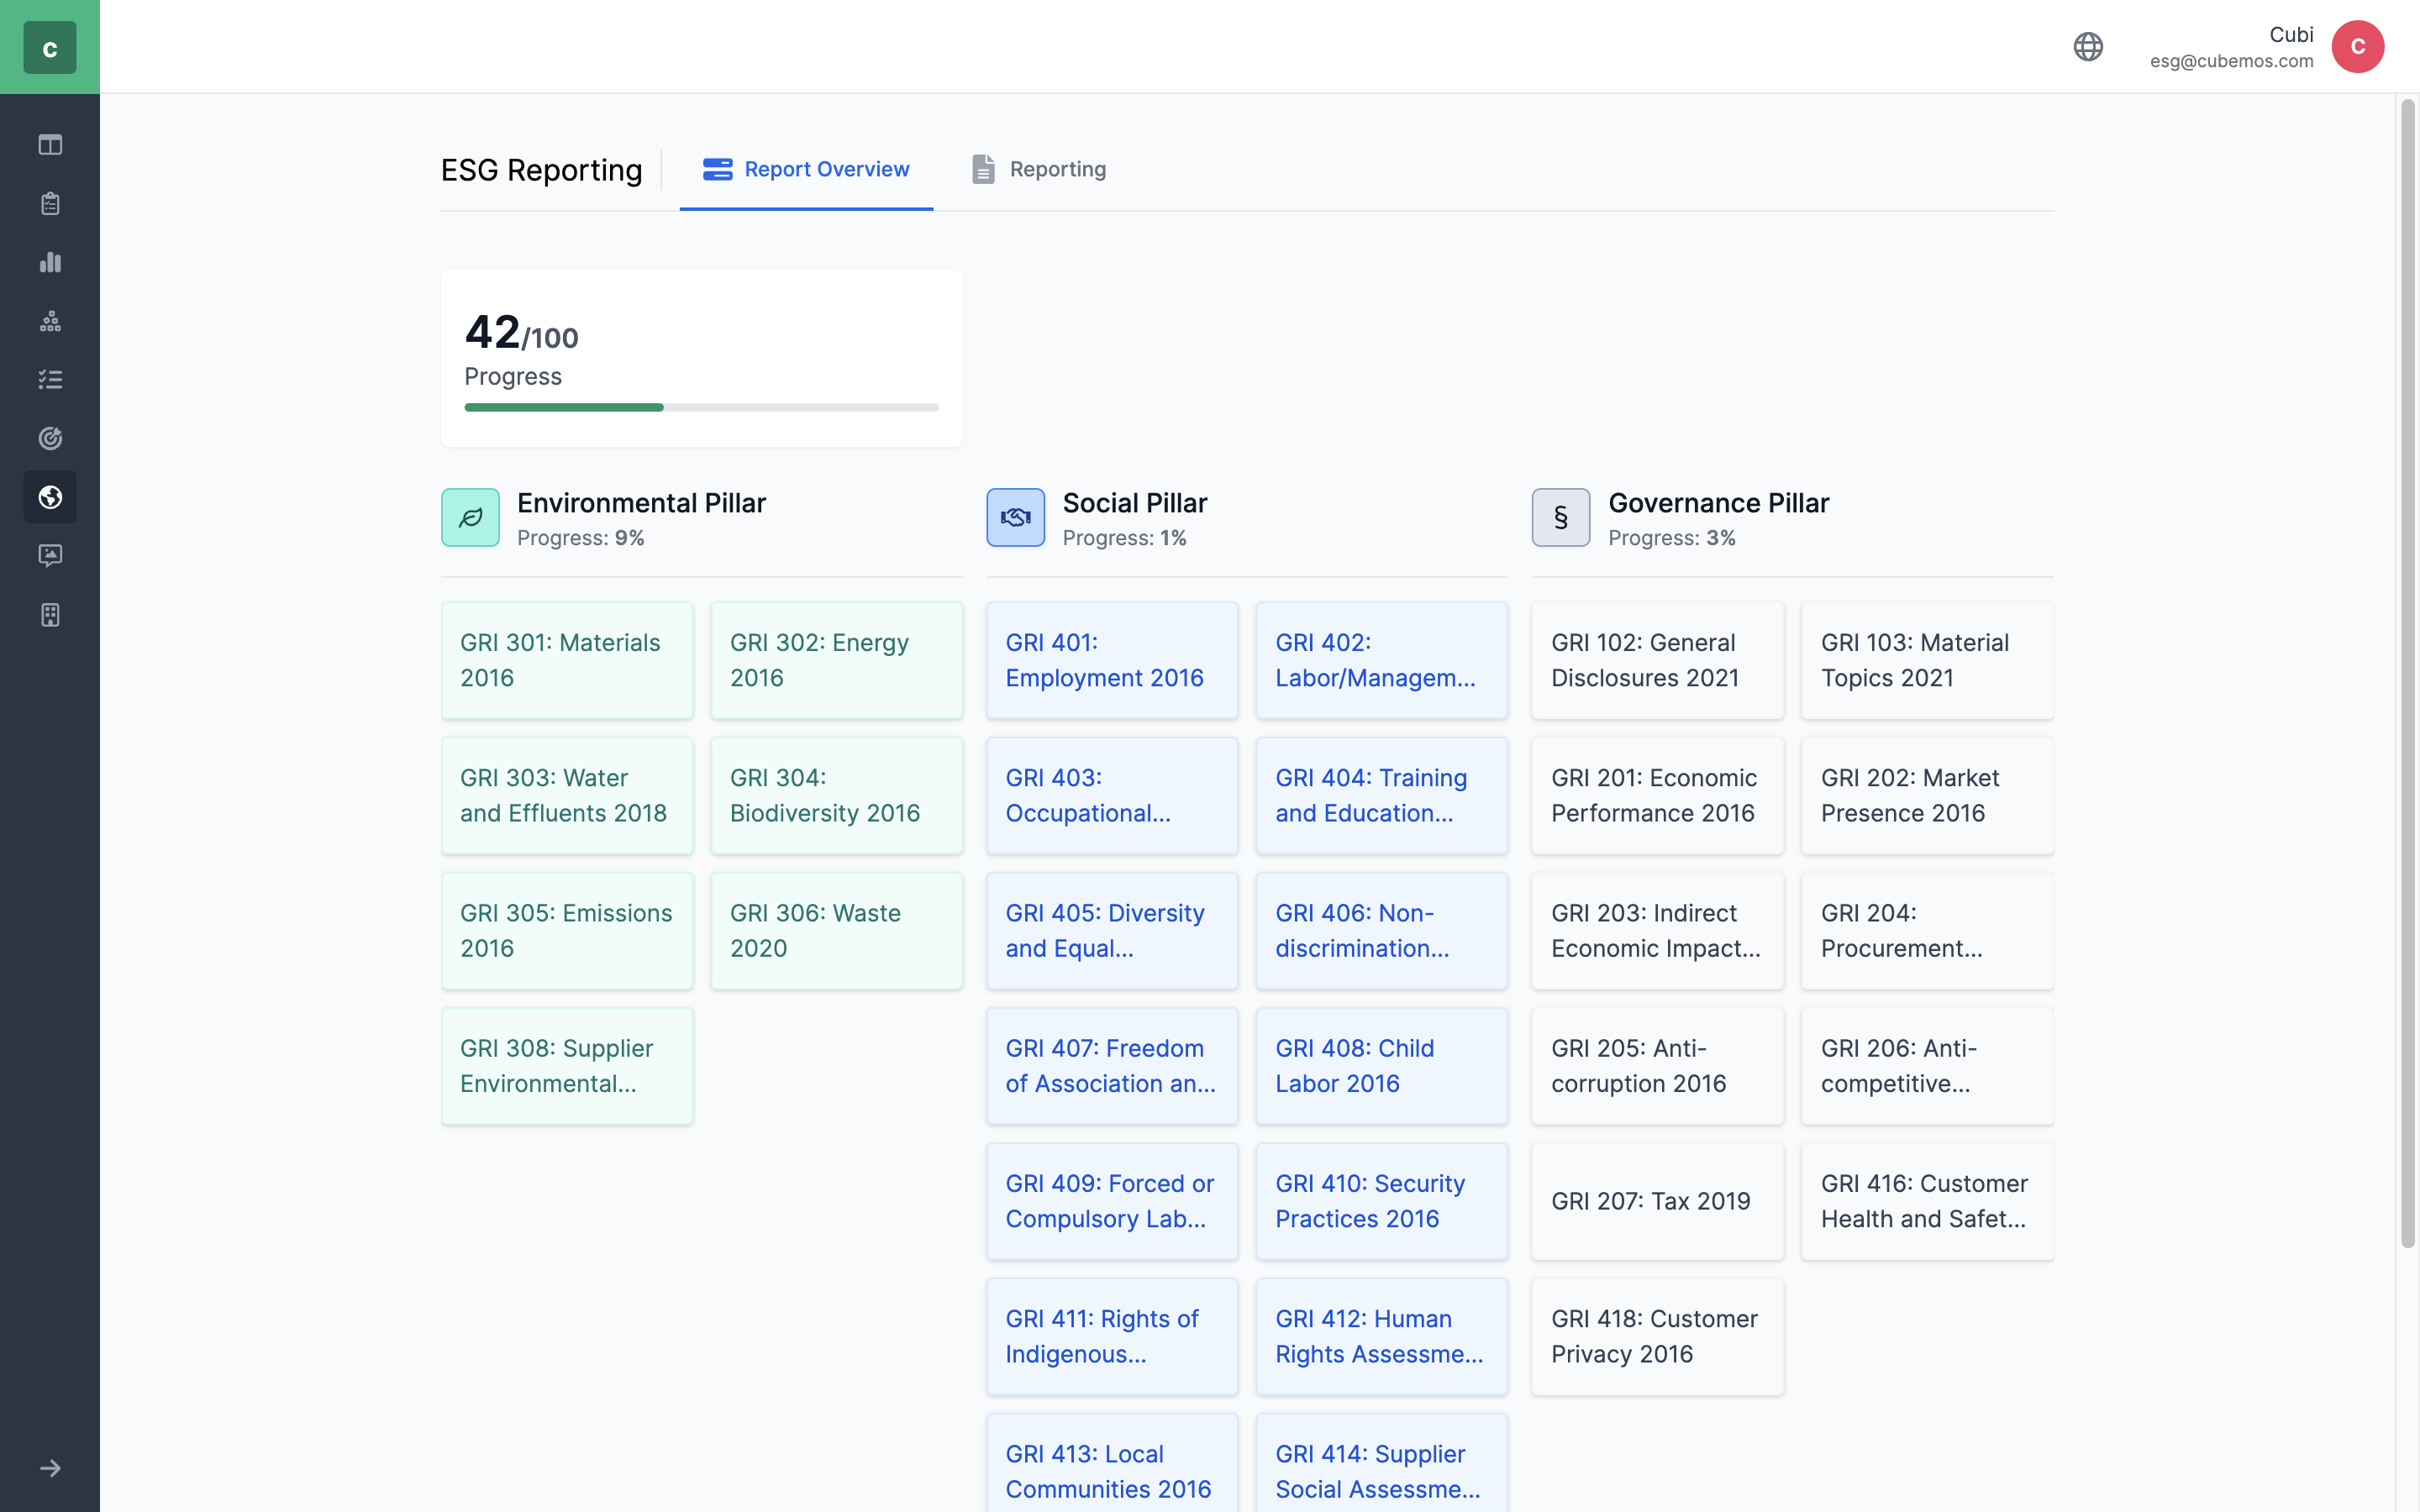This screenshot has width=2420, height=1512.
Task: Open GRI 406: Non-discrimination card
Action: (1382, 931)
